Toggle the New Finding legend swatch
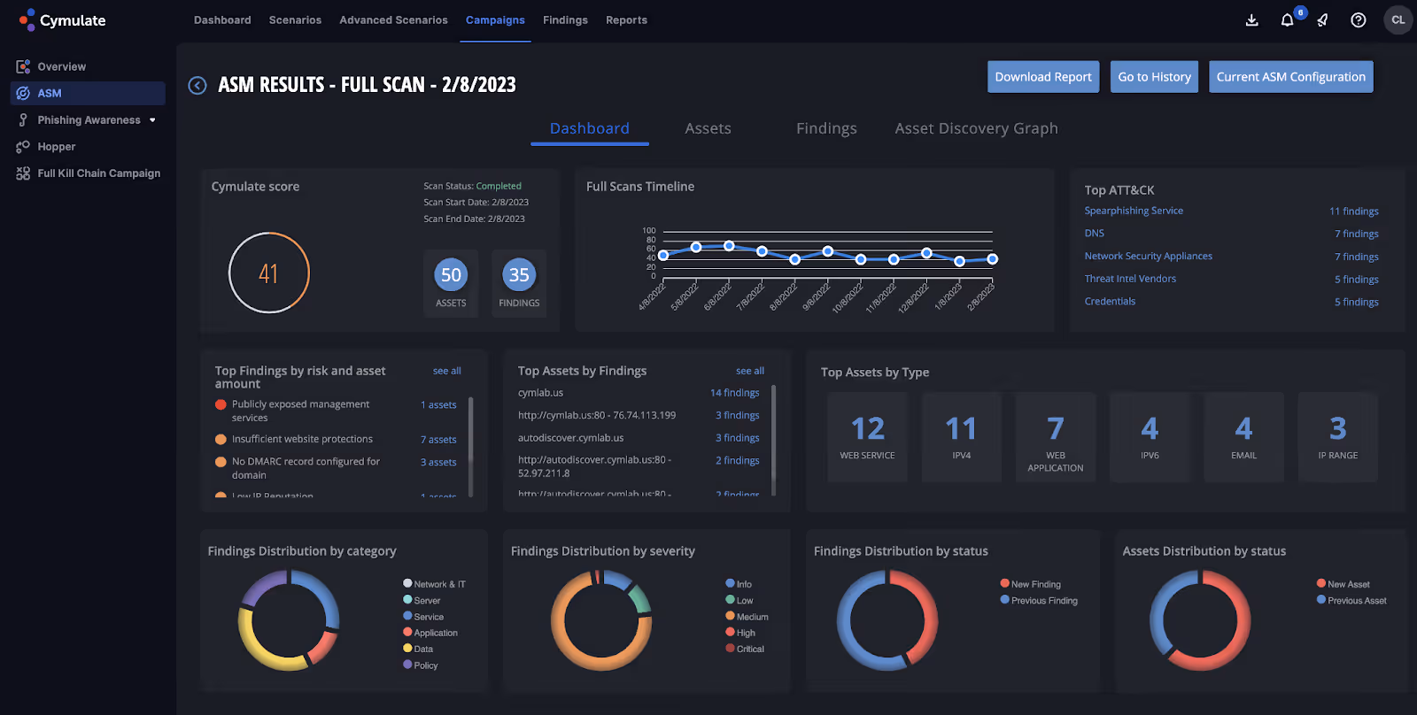The width and height of the screenshot is (1417, 715). [x=1005, y=583]
